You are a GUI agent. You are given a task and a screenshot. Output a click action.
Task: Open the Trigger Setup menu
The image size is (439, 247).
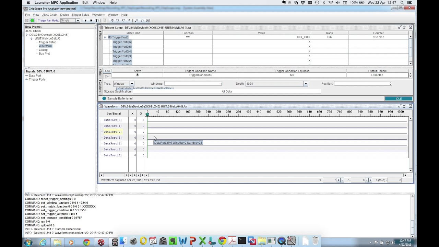[x=80, y=15]
